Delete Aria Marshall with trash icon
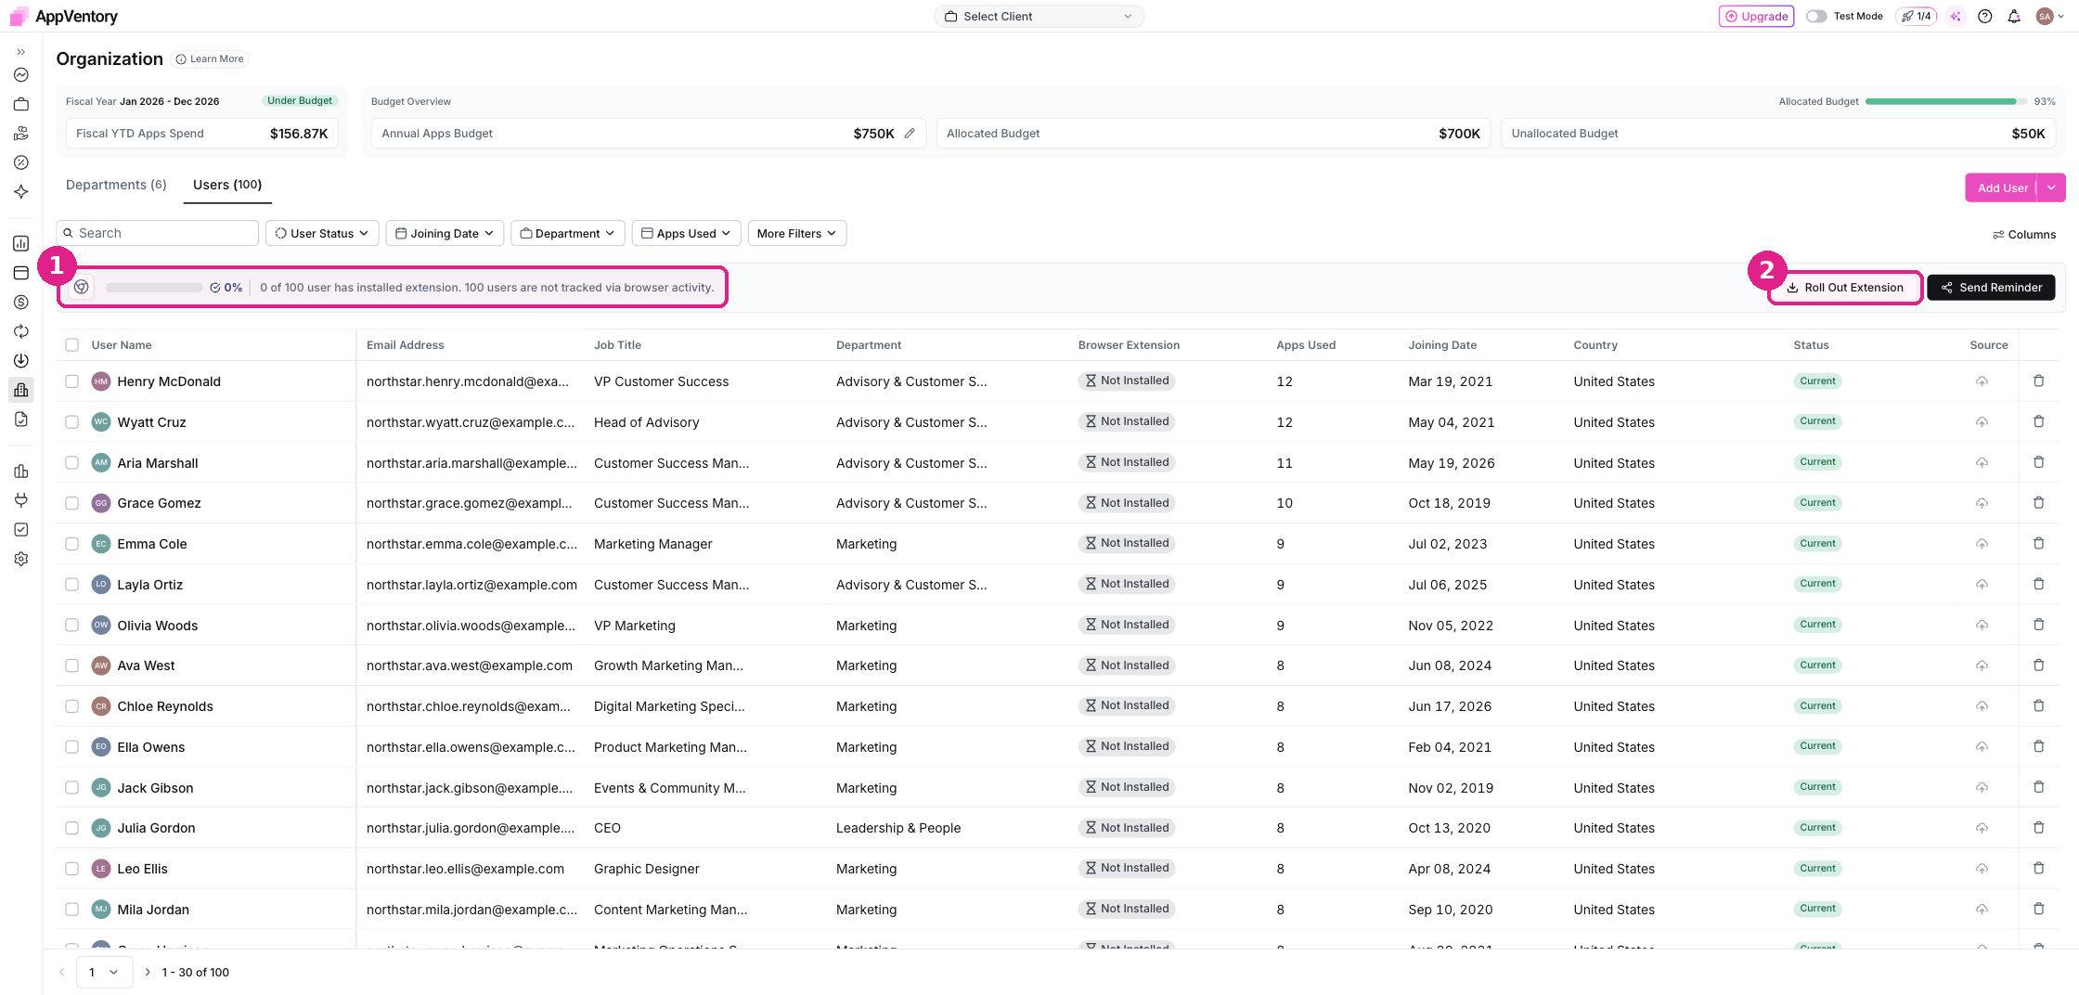 click(x=2038, y=462)
